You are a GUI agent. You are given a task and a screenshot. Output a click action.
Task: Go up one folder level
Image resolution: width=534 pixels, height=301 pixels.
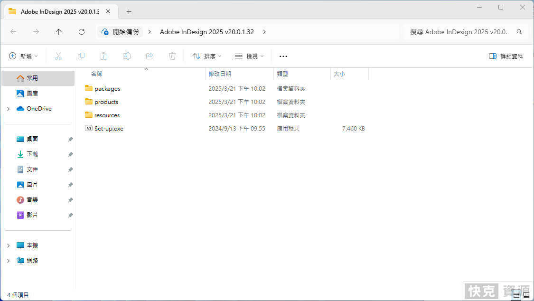[58, 32]
